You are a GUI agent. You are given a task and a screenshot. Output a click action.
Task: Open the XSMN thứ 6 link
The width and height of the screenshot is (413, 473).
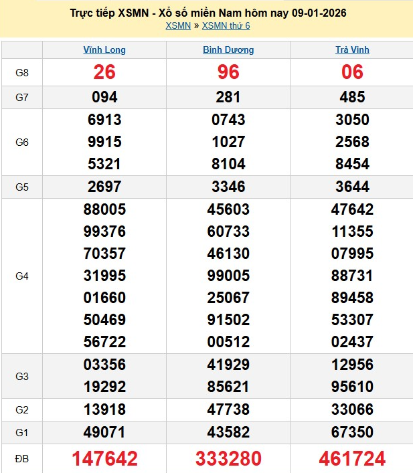(x=226, y=26)
